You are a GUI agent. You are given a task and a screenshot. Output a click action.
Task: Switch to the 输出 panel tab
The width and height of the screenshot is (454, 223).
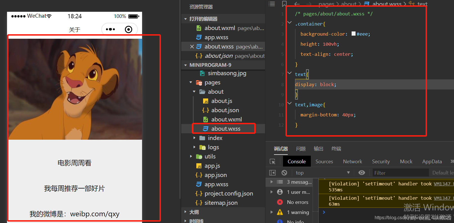(x=318, y=149)
